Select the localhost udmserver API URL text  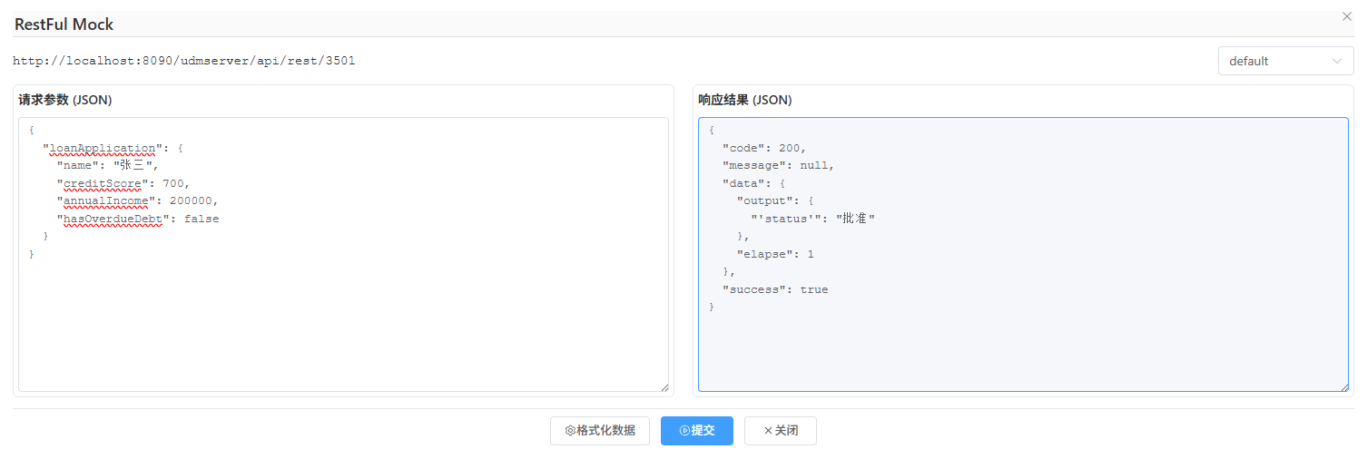pos(184,62)
